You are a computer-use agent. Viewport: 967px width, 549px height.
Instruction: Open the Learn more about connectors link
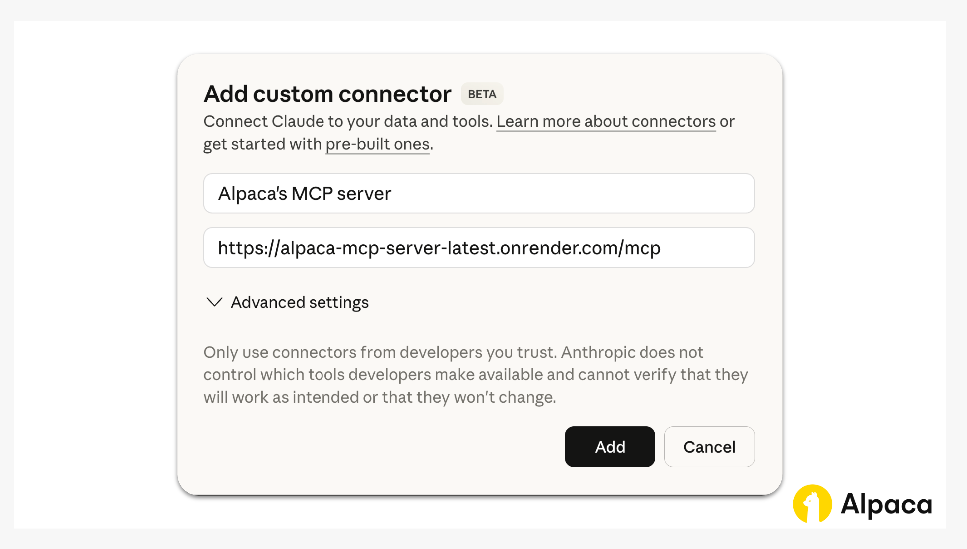606,121
